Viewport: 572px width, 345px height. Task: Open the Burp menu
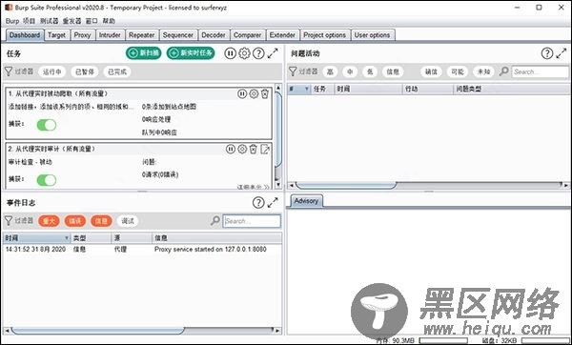(12, 21)
